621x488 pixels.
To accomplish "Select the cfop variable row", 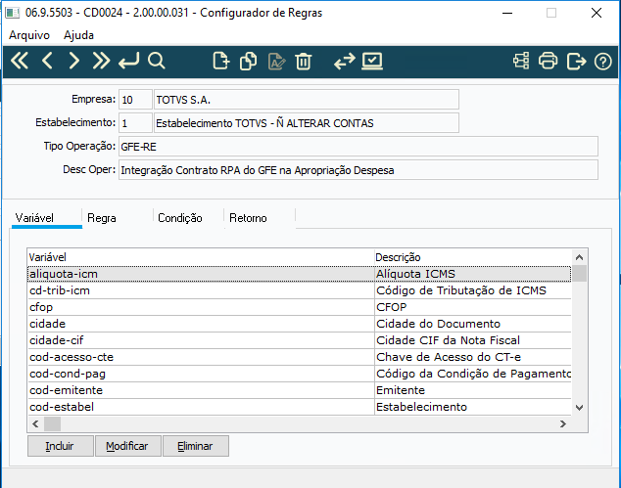I will [x=299, y=307].
